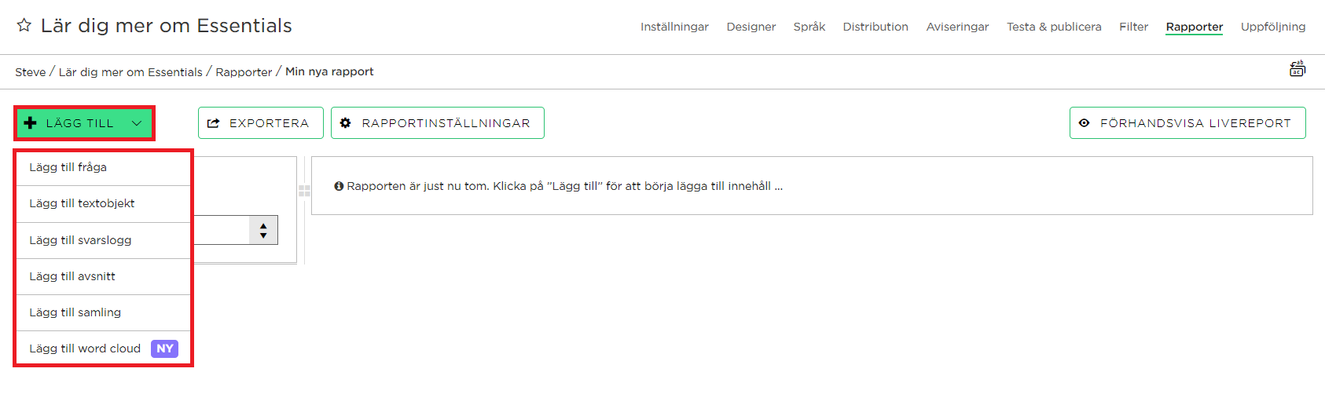Click Lär dig mer om Essentials breadcrumb
The image size is (1325, 394).
pos(130,72)
